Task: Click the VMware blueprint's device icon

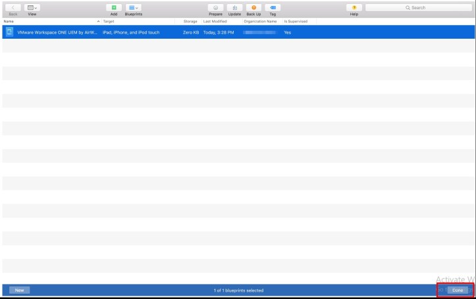Action: pos(9,32)
